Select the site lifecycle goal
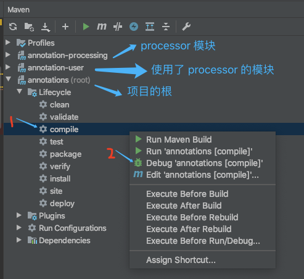 (56, 191)
